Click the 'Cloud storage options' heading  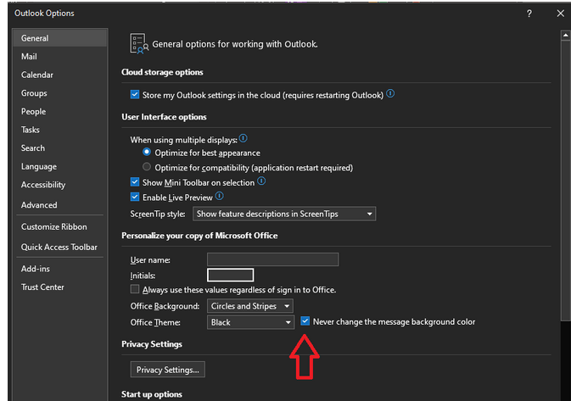(162, 72)
